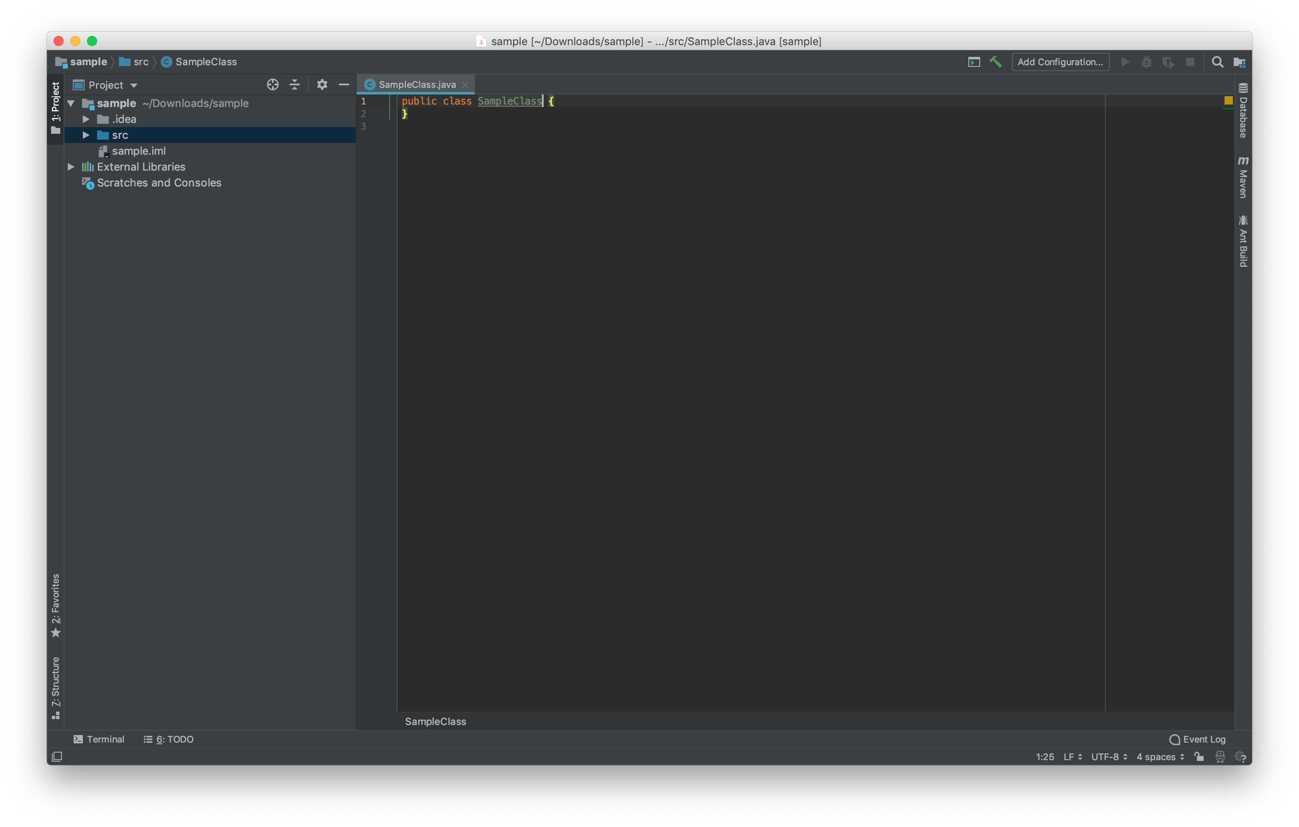Toggle tool window bars icon bottom-left
Viewport: 1299px width, 827px height.
(56, 757)
